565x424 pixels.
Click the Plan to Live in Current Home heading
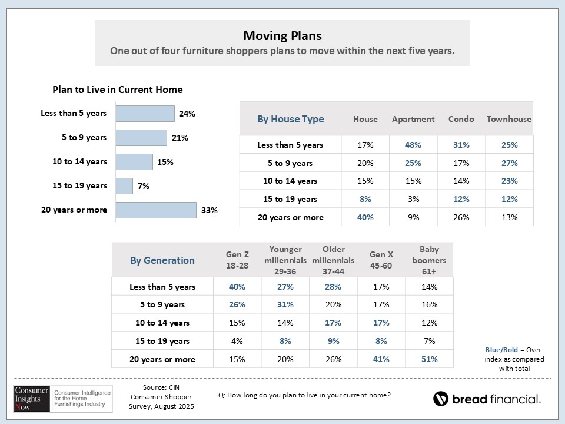pyautogui.click(x=118, y=90)
